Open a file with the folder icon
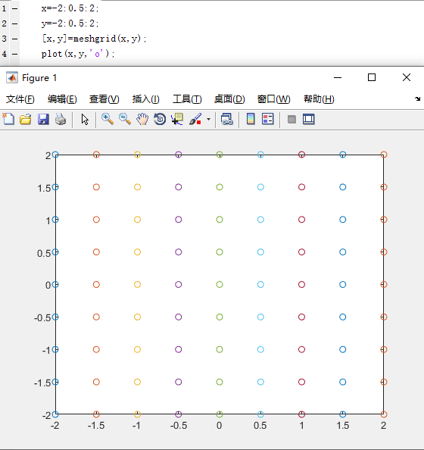 click(26, 119)
